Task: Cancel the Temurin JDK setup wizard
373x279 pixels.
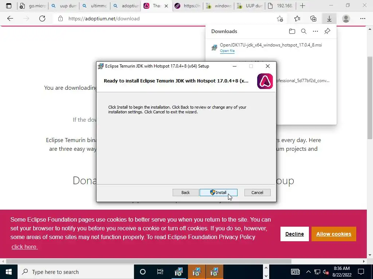Action: (258, 193)
